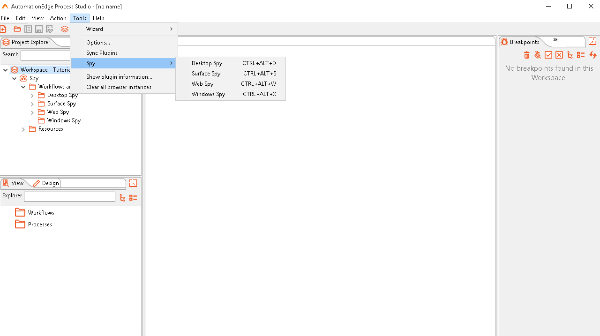Click the Open folder toolbar icon
Viewport: 600px width, 336px height.
tap(17, 29)
